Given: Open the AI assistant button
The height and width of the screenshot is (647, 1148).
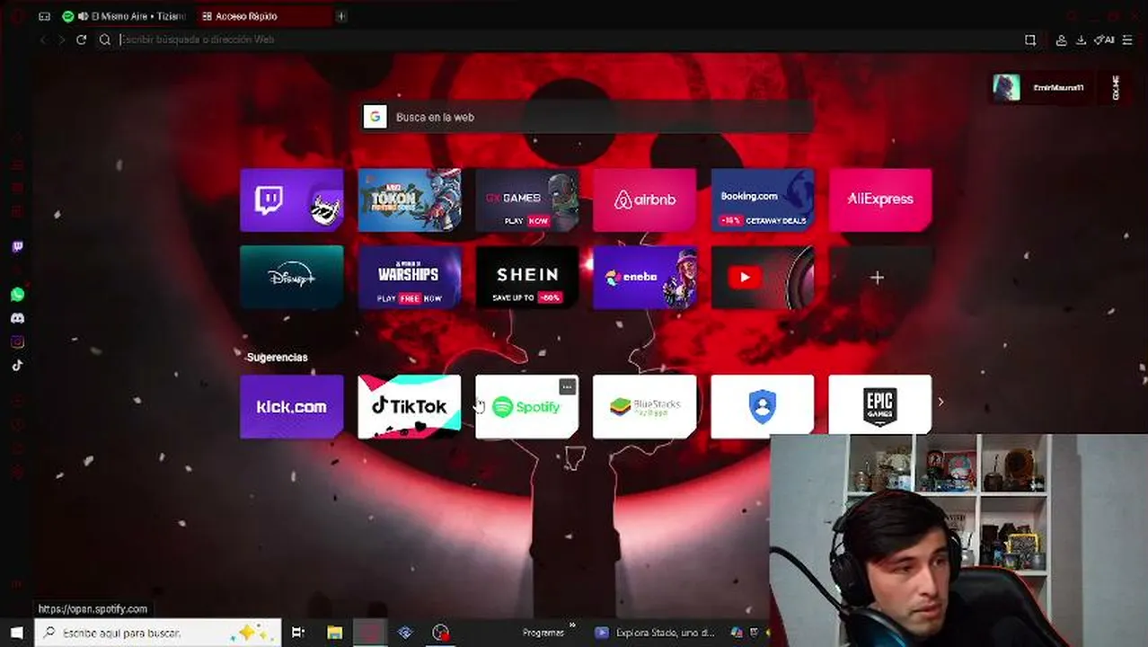Looking at the screenshot, I should (1104, 40).
